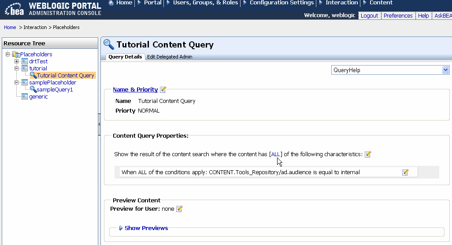The width and height of the screenshot is (452, 245).
Task: Click the Resource Tree panel header
Action: point(50,43)
